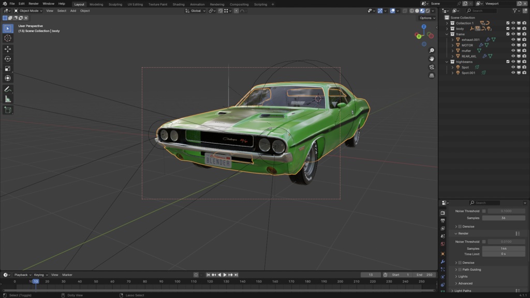
Task: Adjust the Time Limit field
Action: 504,254
